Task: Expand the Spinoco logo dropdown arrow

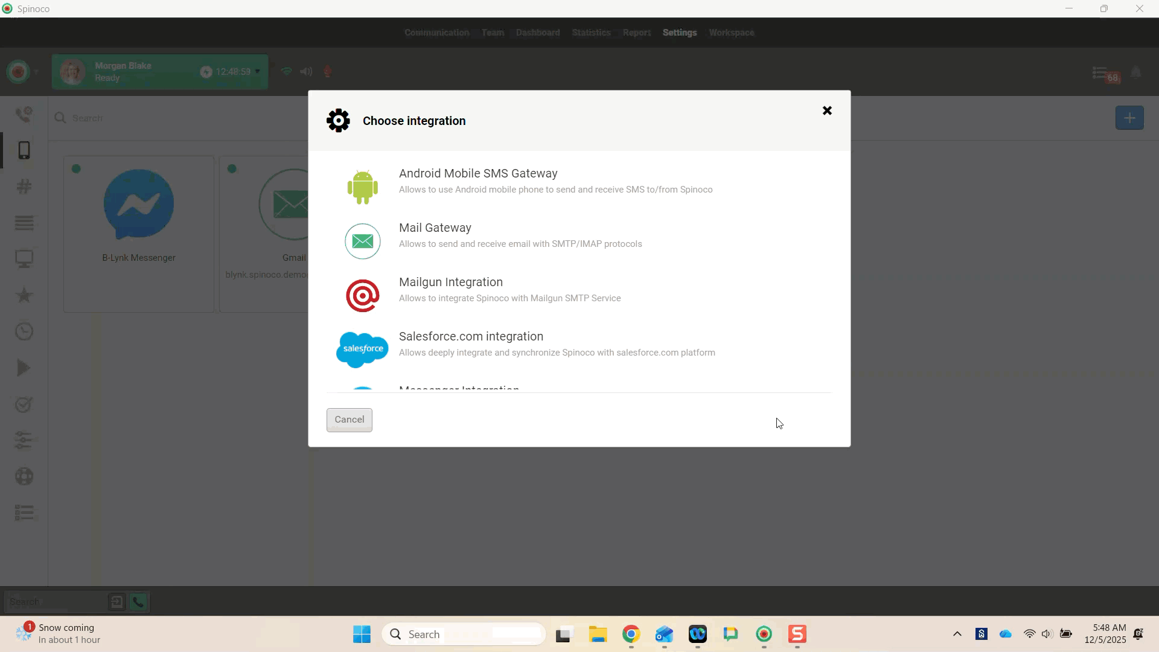Action: (x=36, y=72)
